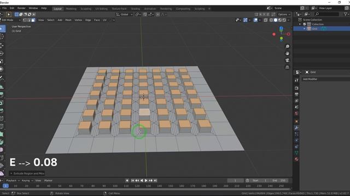Screen dimensions: 350x196
Task: Enable vertex select mode
Action: [25, 20]
